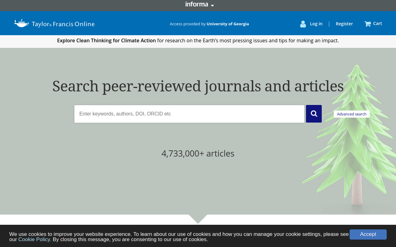Click the shopping cart icon
The height and width of the screenshot is (247, 396).
click(x=368, y=24)
